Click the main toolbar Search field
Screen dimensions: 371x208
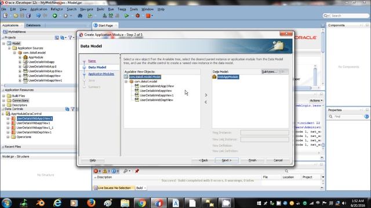pyautogui.click(x=346, y=16)
